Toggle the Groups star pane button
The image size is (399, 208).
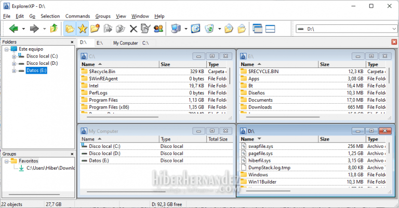point(82,29)
